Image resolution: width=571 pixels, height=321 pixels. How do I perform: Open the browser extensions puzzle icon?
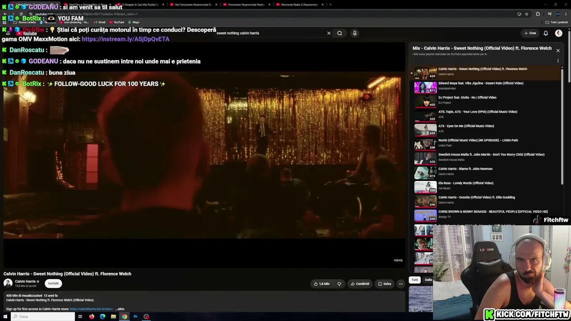click(538, 14)
